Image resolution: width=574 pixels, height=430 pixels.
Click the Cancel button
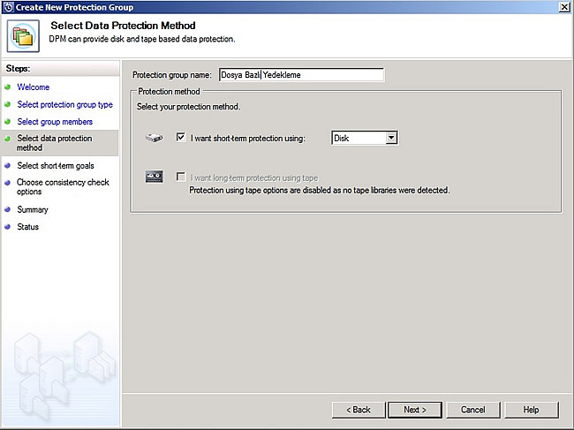click(473, 410)
